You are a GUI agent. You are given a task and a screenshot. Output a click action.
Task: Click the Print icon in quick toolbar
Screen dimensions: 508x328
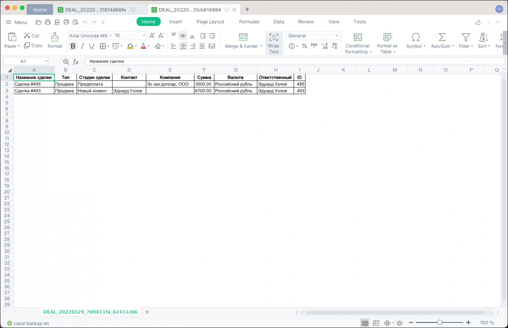pos(66,22)
